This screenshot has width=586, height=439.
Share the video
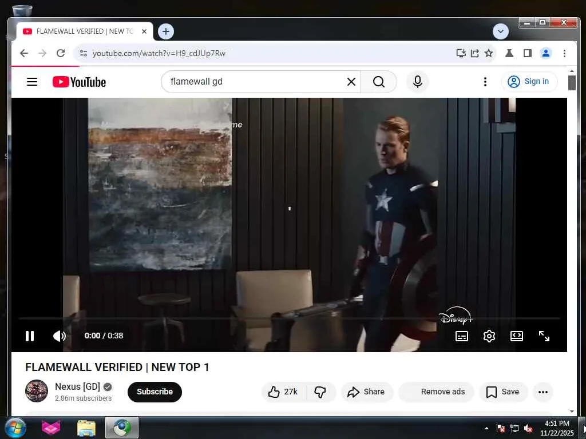(x=366, y=392)
